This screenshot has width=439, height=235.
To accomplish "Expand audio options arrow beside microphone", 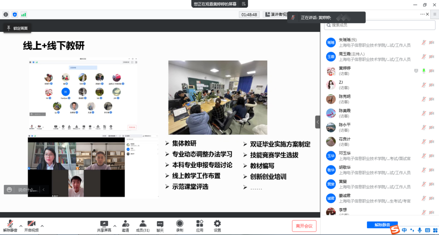I will [x=21, y=226].
